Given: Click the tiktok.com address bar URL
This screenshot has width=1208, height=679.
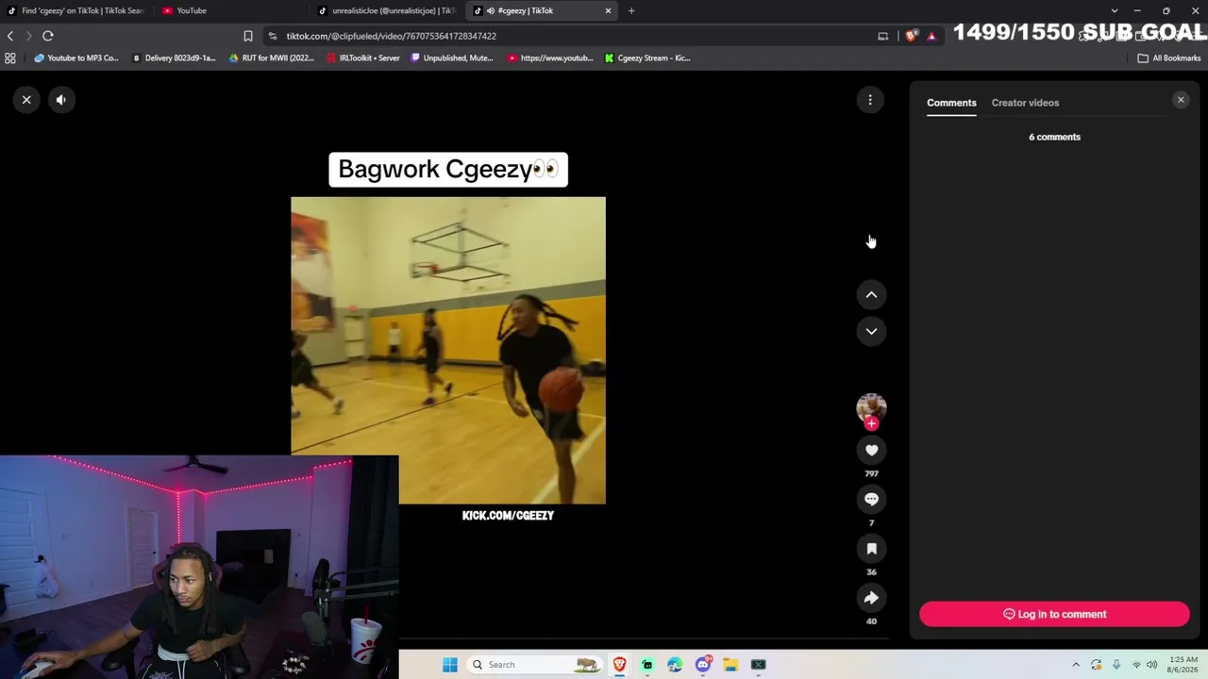Looking at the screenshot, I should [391, 36].
